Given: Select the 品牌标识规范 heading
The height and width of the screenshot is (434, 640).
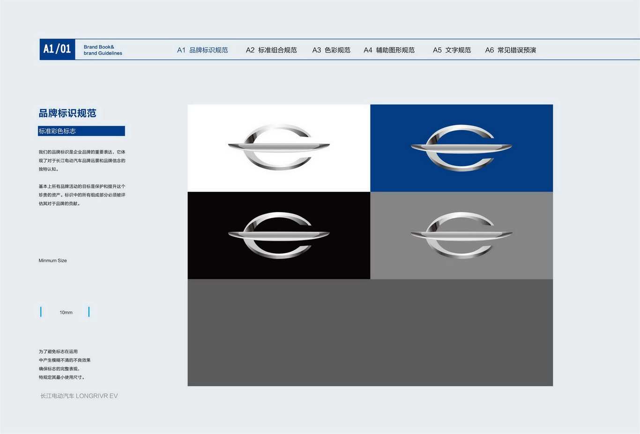Looking at the screenshot, I should click(x=67, y=113).
